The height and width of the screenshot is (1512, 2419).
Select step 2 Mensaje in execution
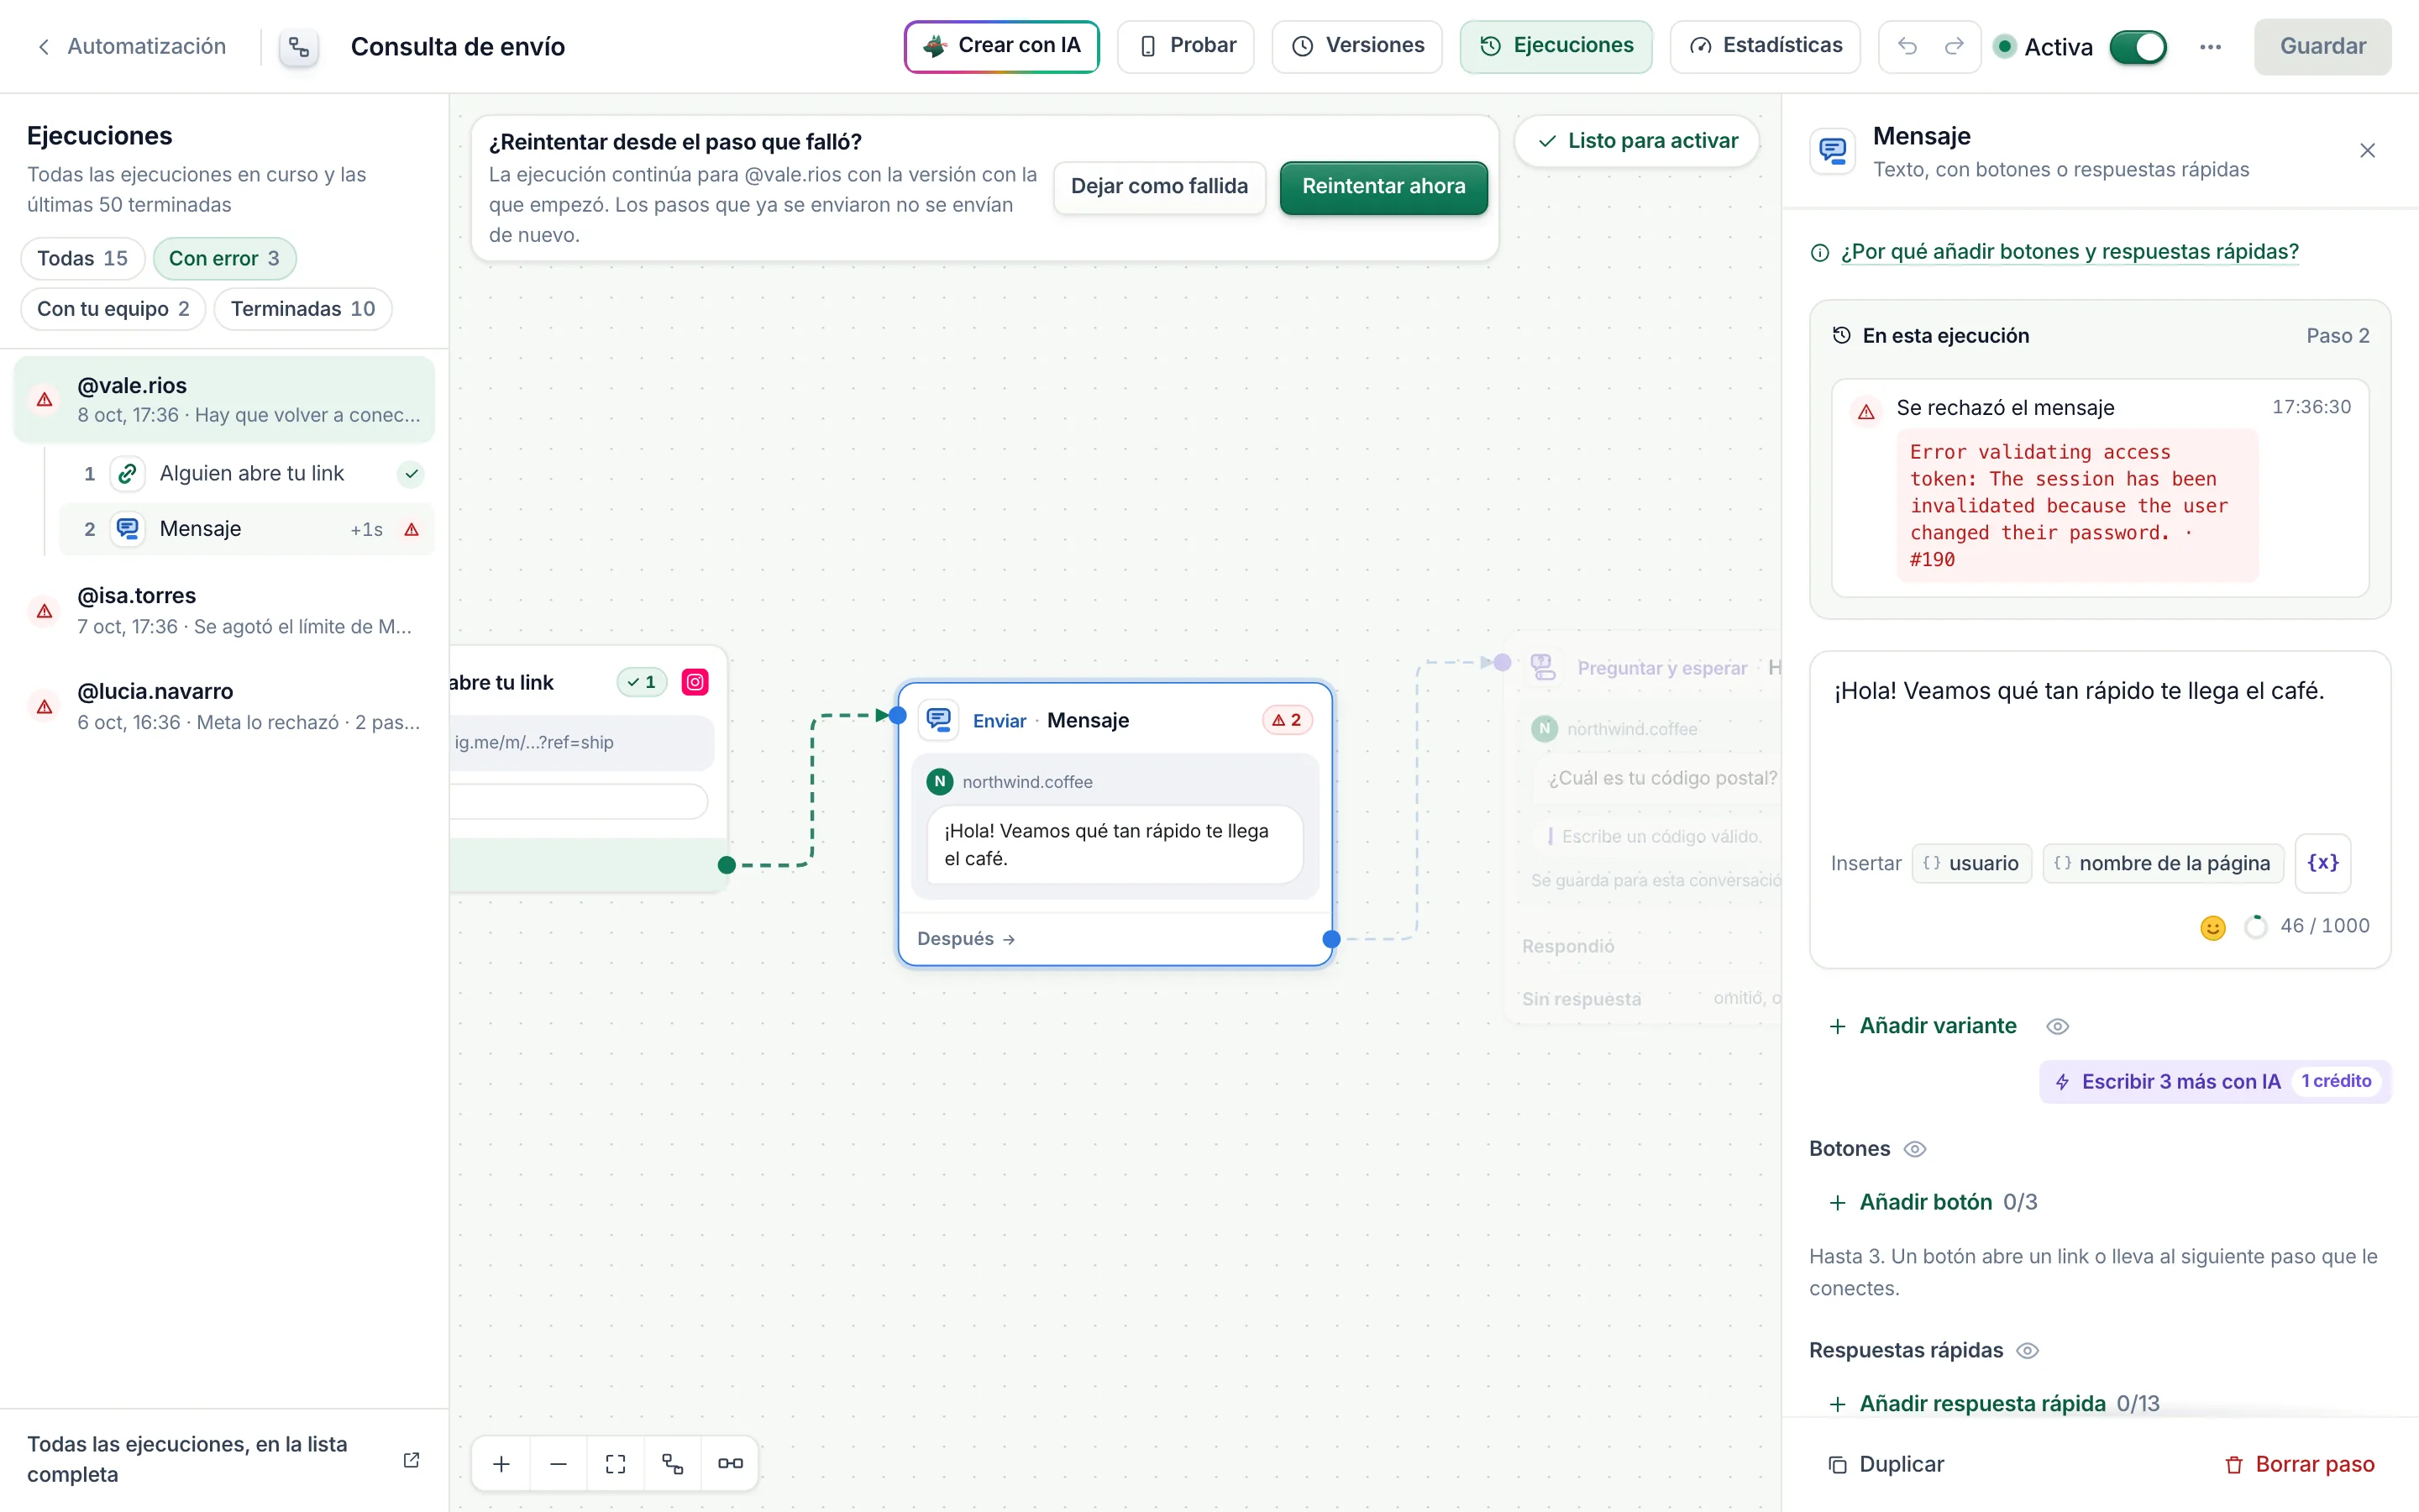pos(246,529)
